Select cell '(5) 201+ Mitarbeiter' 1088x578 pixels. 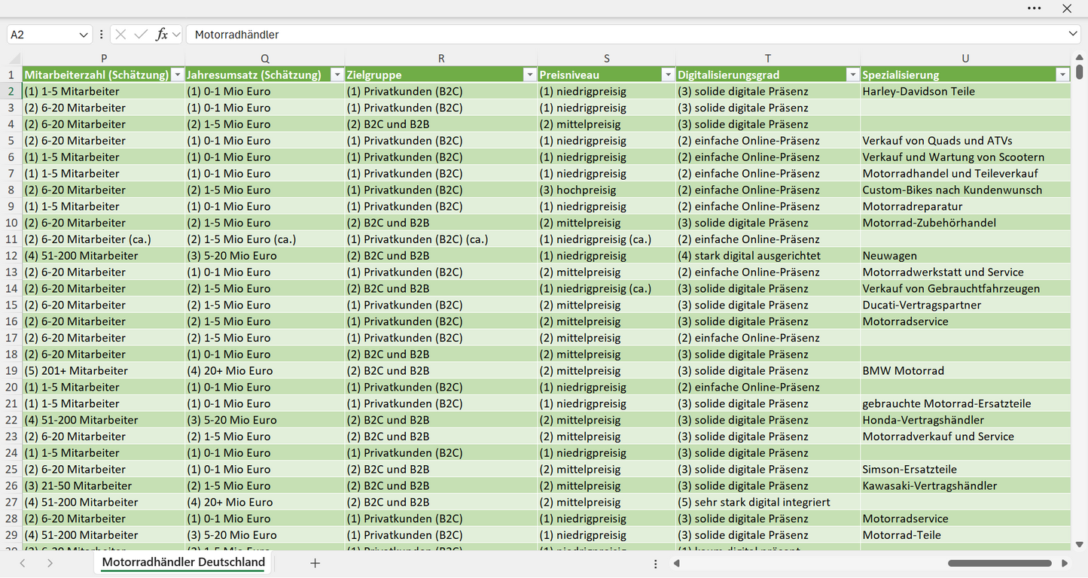pyautogui.click(x=104, y=370)
